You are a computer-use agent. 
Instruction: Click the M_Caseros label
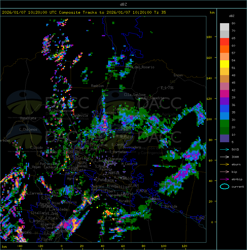(129, 164)
